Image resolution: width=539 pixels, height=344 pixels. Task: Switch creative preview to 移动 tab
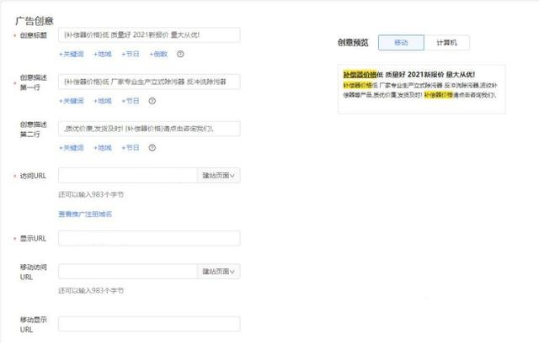point(400,42)
